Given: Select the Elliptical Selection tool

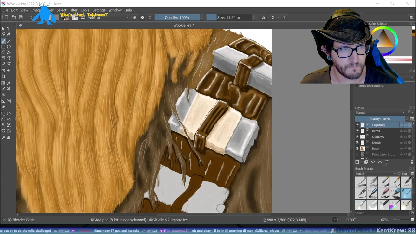Looking at the screenshot, I should [9, 114].
